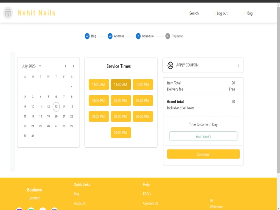This screenshot has width=280, height=210.
Task: Select July 22 date
Action: pos(72,116)
